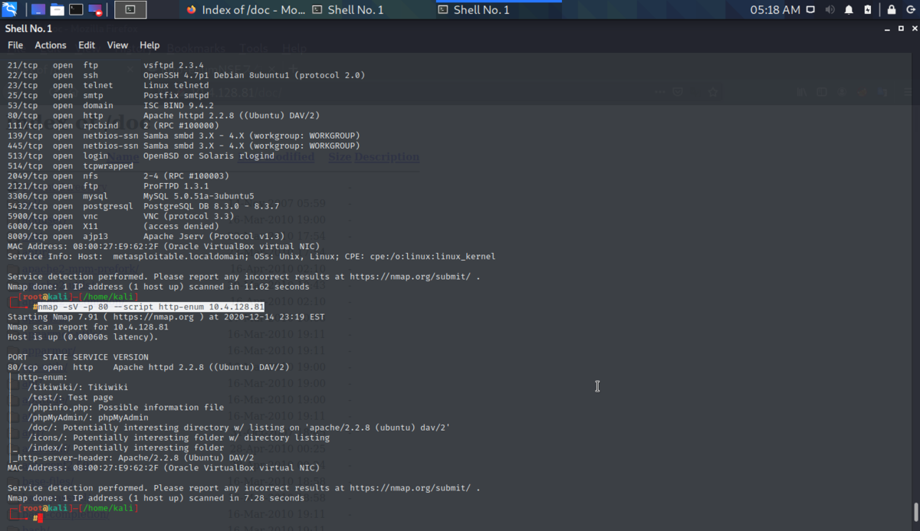Click the '_http-server-header' line
This screenshot has width=920, height=531.
[133, 457]
